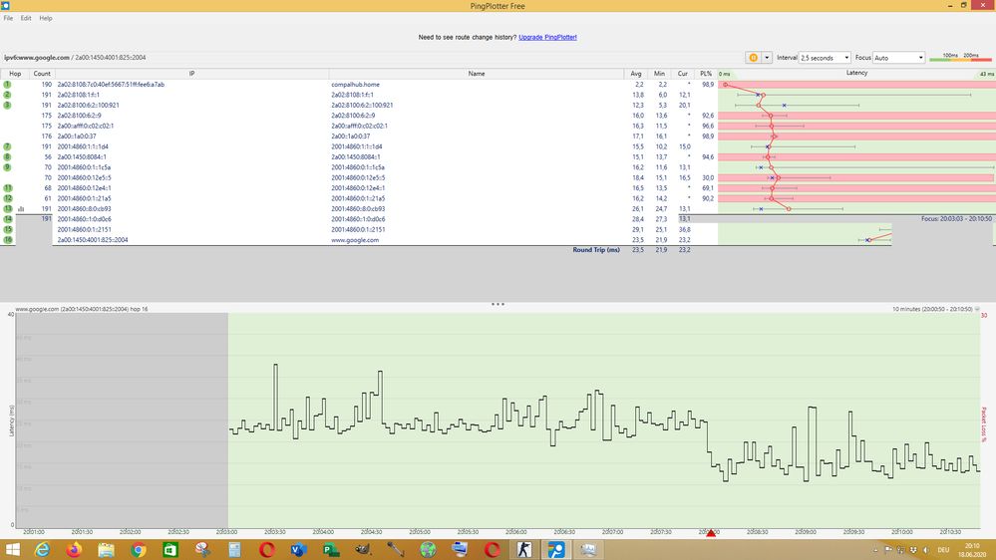Screen dimensions: 996x560
Task: Select hop 13 green badge
Action: pyautogui.click(x=8, y=209)
